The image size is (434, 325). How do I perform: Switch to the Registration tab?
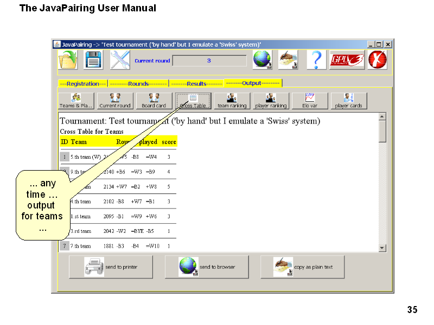pos(82,84)
